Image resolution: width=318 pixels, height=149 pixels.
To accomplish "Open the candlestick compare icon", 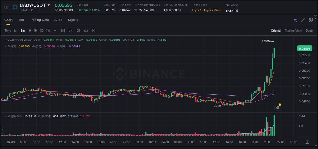I will pyautogui.click(x=78, y=31).
